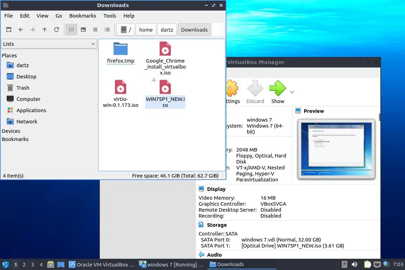This screenshot has width=405, height=270.
Task: Select the Devices sidebar heading
Action: tap(11, 131)
